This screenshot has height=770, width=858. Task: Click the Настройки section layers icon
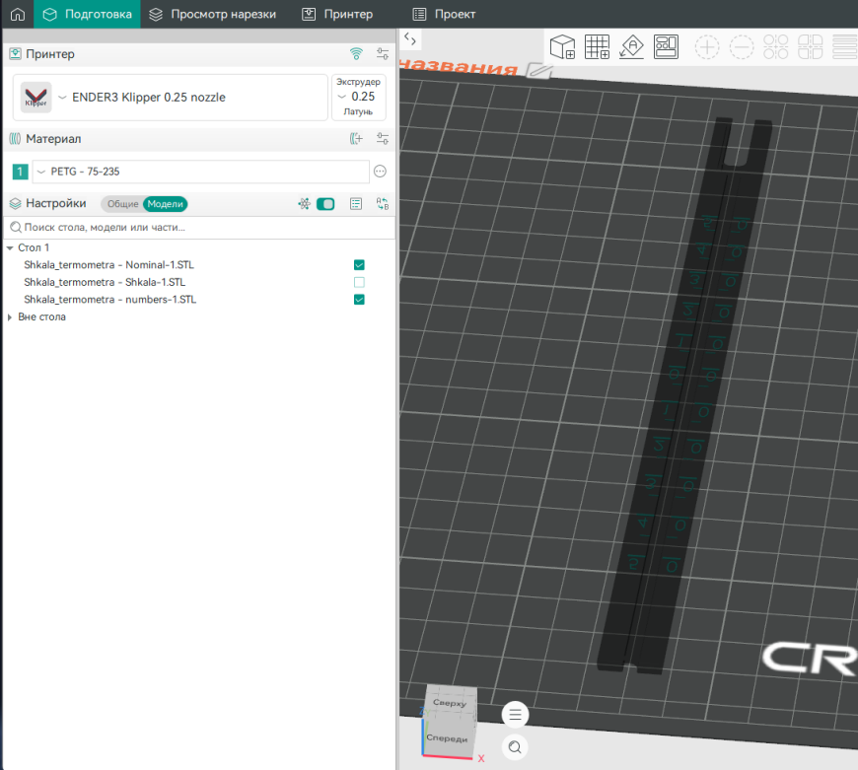point(16,203)
